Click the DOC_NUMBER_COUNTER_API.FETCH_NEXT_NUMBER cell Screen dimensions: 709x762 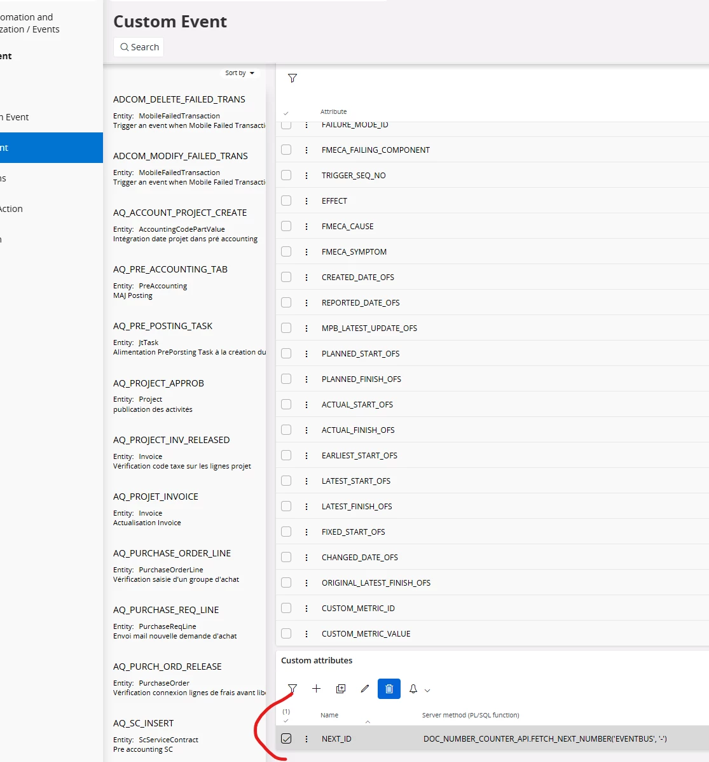tap(545, 738)
